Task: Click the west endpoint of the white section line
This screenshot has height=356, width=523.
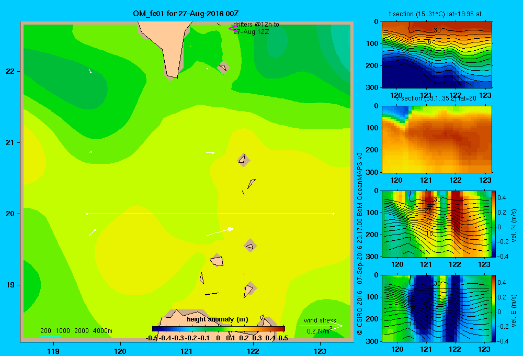Action: pos(87,214)
